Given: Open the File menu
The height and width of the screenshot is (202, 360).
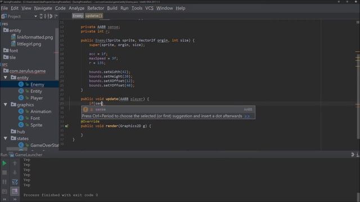Looking at the screenshot, I should pyautogui.click(x=4, y=8).
